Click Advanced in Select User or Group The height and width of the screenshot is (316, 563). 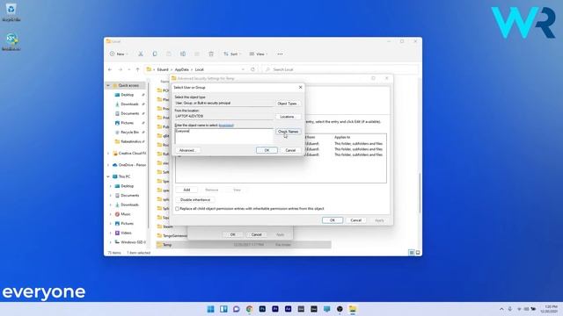[x=186, y=150]
